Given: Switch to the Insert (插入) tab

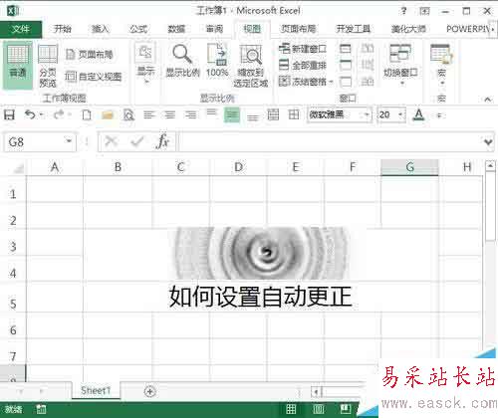Looking at the screenshot, I should point(101,29).
